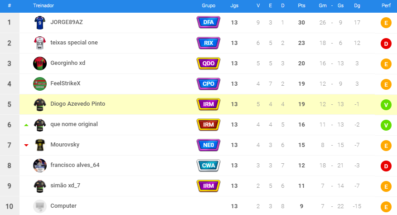
Task: Click teixas special one's white jersey icon
Action: 40,43
